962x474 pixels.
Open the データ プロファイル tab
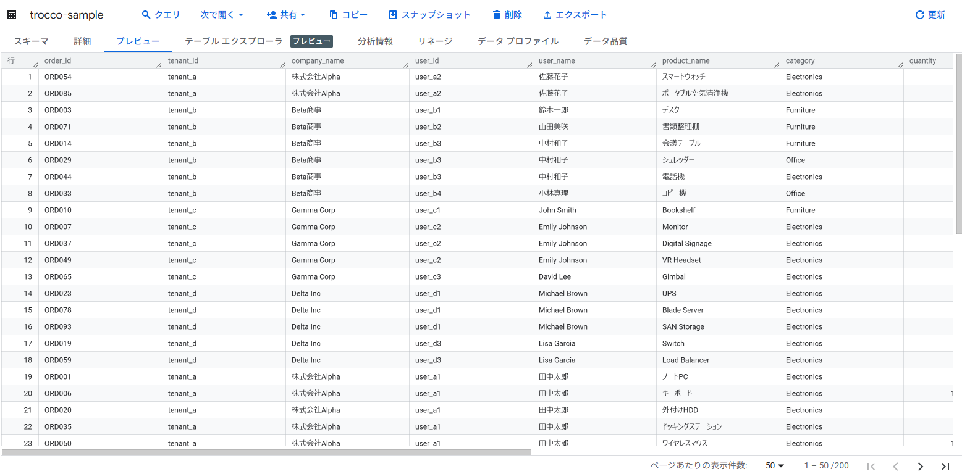coord(518,41)
